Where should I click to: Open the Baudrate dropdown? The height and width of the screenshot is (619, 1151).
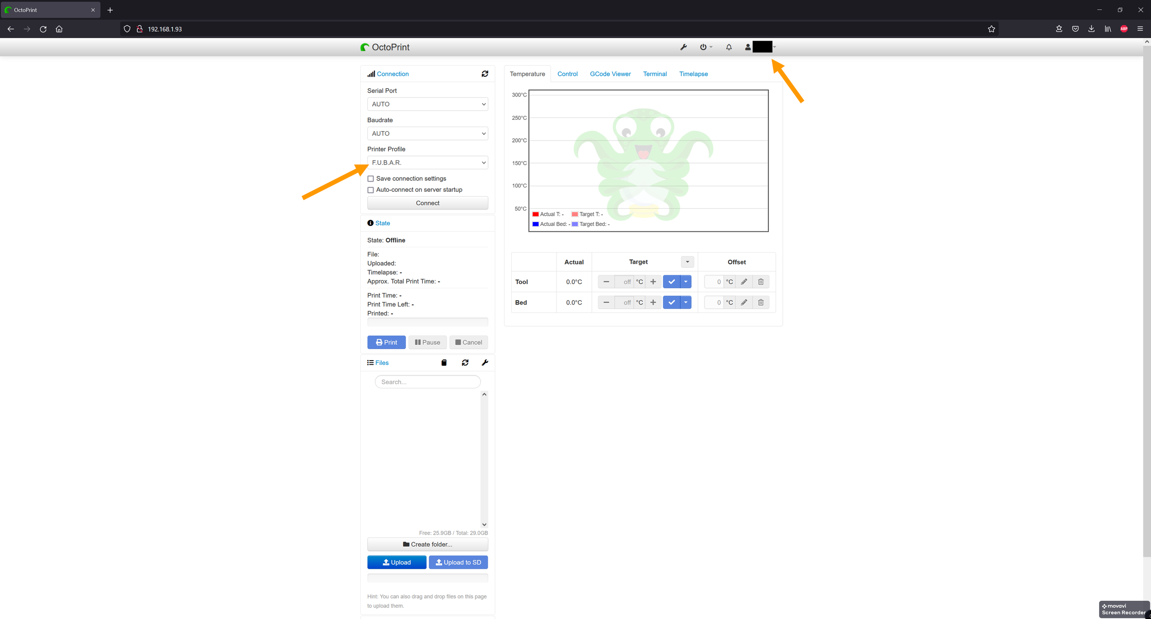(x=427, y=133)
